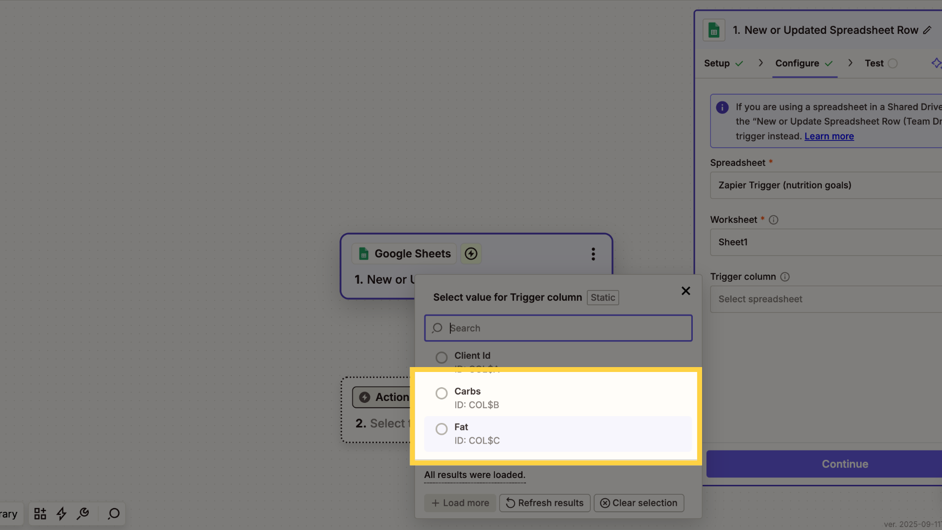Open the Trigger column field
Image resolution: width=942 pixels, height=530 pixels.
coord(826,299)
